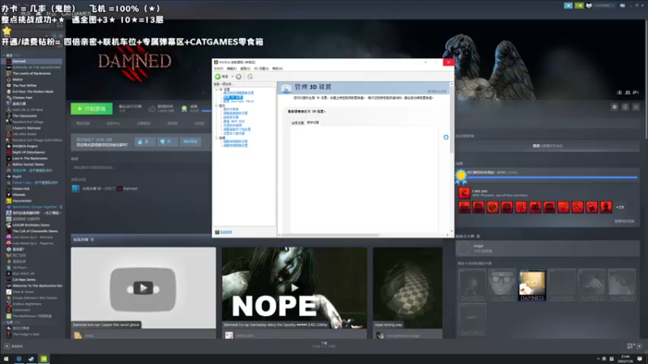Select the HDCP status tree item
The width and height of the screenshot is (648, 364).
click(x=234, y=121)
